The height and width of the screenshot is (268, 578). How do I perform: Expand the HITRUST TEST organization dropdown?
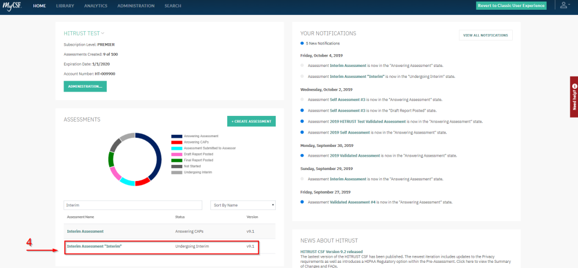tap(84, 33)
